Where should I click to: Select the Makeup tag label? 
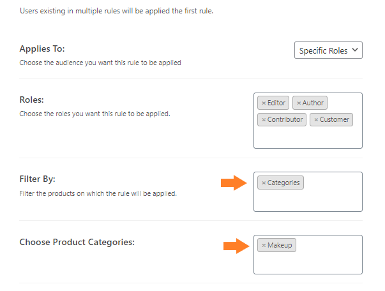[x=280, y=245]
